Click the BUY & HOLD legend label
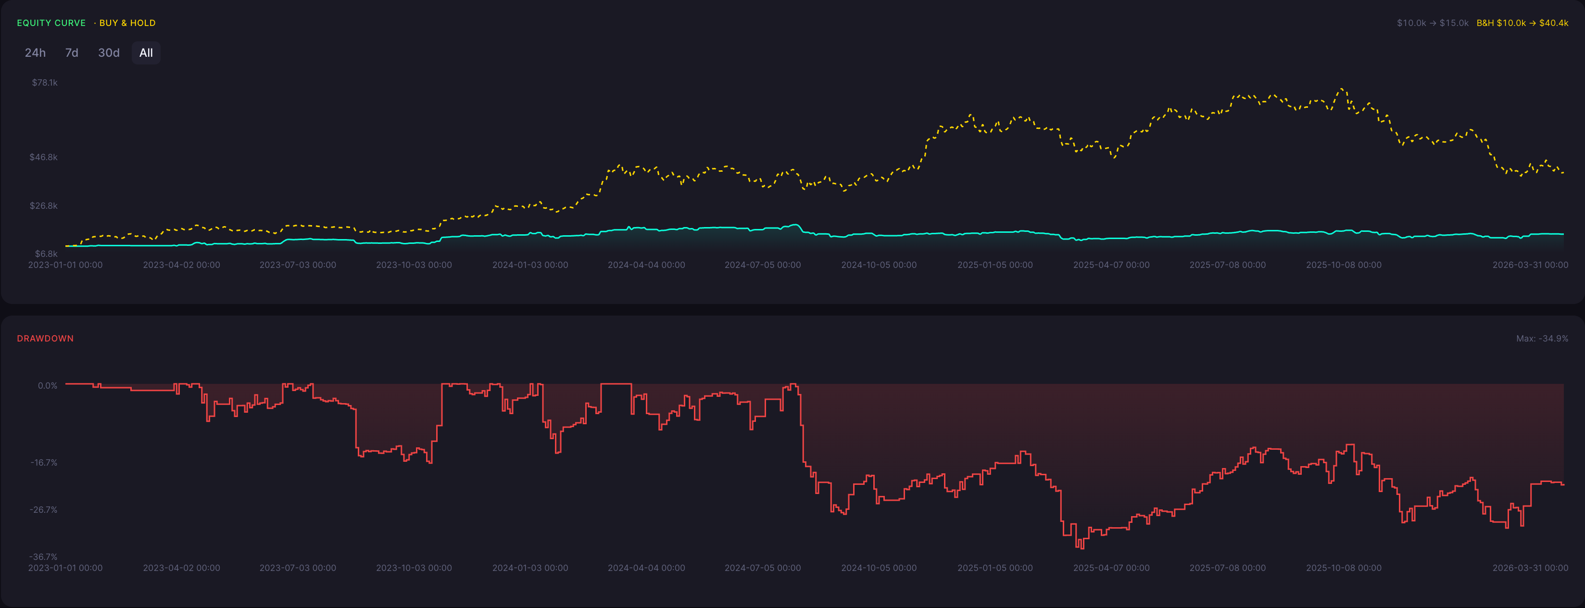Screen dimensions: 1585x608 tap(127, 23)
